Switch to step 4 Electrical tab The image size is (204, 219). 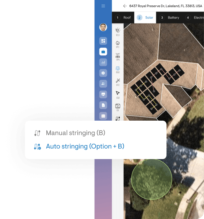point(194,18)
